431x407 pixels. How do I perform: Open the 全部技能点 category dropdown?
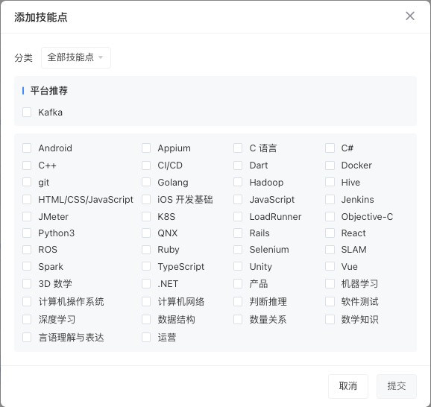(76, 57)
